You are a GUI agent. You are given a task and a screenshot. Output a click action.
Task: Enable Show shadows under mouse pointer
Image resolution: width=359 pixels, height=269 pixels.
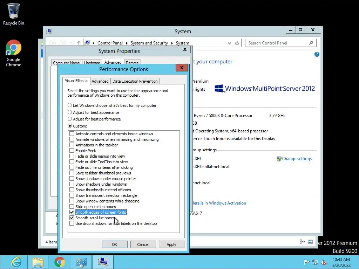point(72,178)
